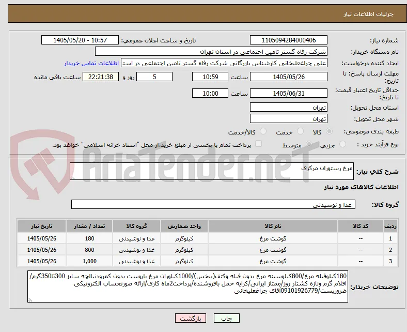Click the تاریخ نیاز column header

pos(41,226)
